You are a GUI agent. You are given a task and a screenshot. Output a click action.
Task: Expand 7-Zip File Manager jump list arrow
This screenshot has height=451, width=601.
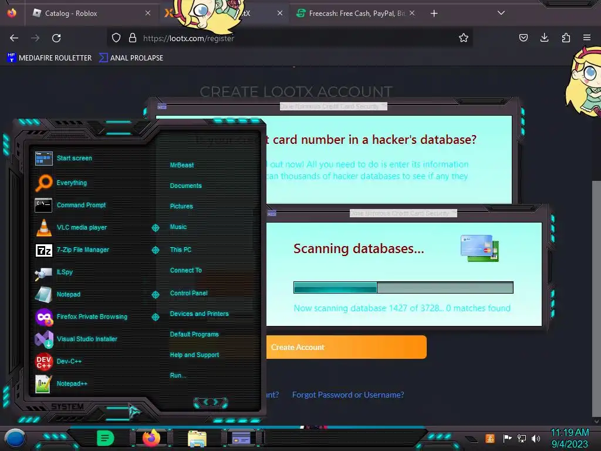[155, 250]
